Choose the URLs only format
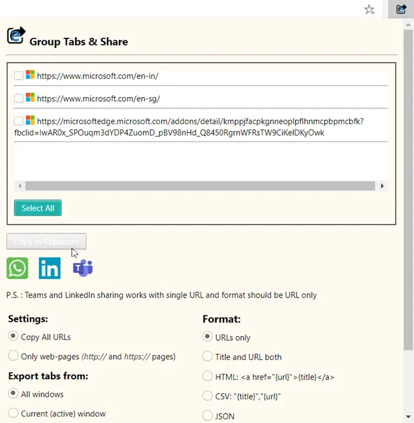The height and width of the screenshot is (423, 414). tap(208, 337)
